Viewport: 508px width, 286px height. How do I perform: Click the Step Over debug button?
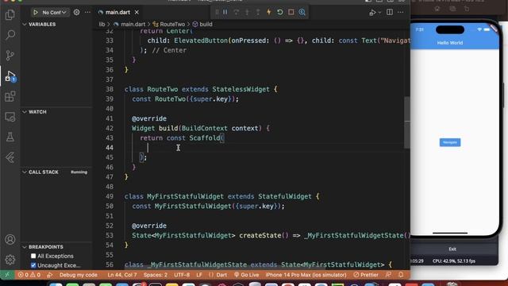click(237, 12)
